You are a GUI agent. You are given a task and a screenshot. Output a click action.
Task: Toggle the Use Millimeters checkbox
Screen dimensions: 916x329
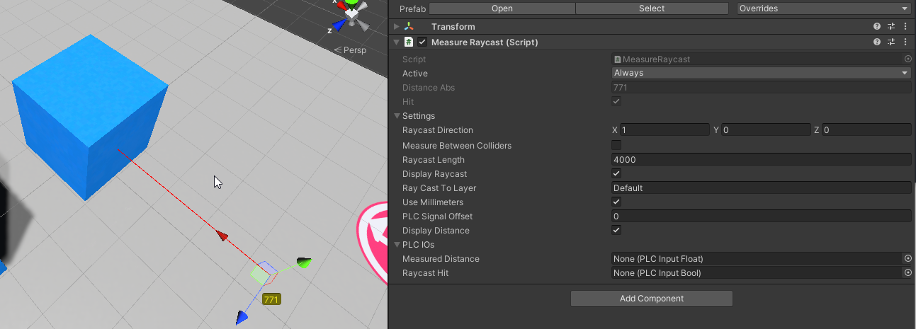[616, 202]
